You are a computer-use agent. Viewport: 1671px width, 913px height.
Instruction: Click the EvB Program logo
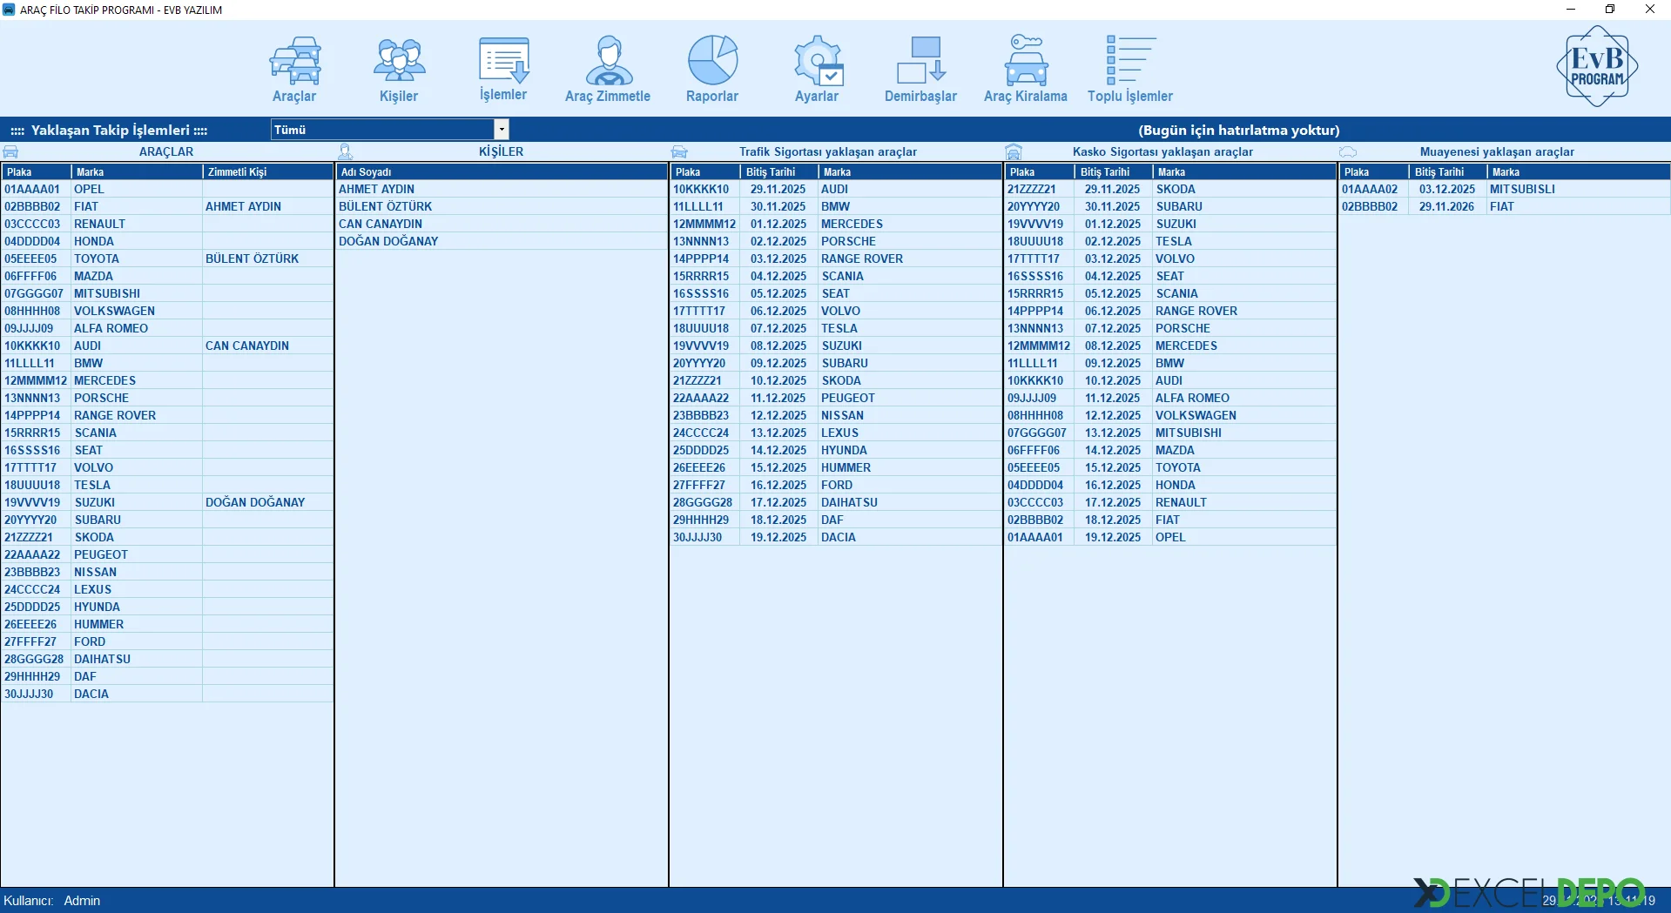coord(1596,66)
